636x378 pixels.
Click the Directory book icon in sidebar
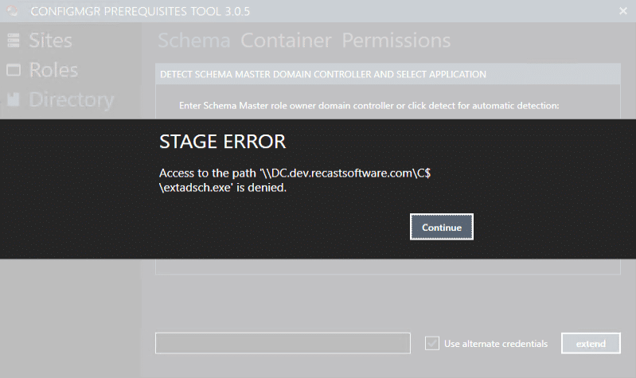tap(14, 100)
